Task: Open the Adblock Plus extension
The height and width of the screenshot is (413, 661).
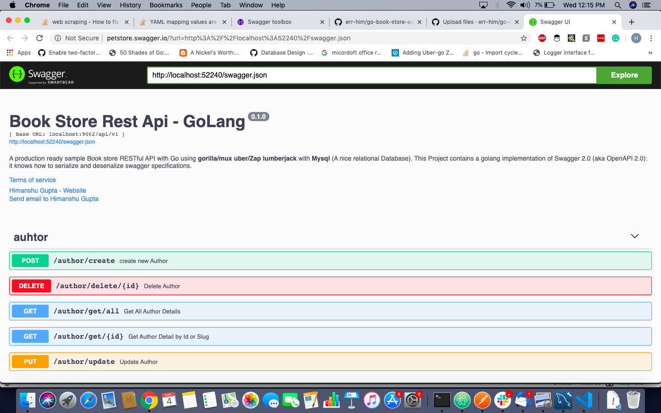Action: 542,38
